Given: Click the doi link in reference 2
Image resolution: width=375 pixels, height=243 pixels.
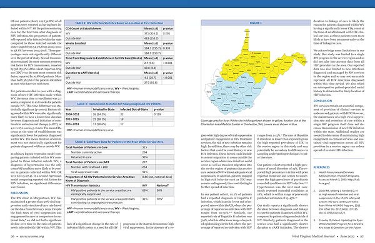Looking at the screenshot, I should coord(332,212).
